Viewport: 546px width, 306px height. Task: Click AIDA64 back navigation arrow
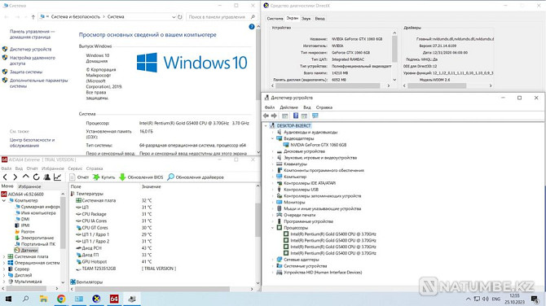(x=5, y=177)
